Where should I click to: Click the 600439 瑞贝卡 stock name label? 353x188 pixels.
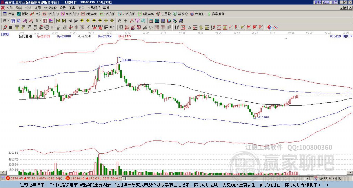(341, 36)
